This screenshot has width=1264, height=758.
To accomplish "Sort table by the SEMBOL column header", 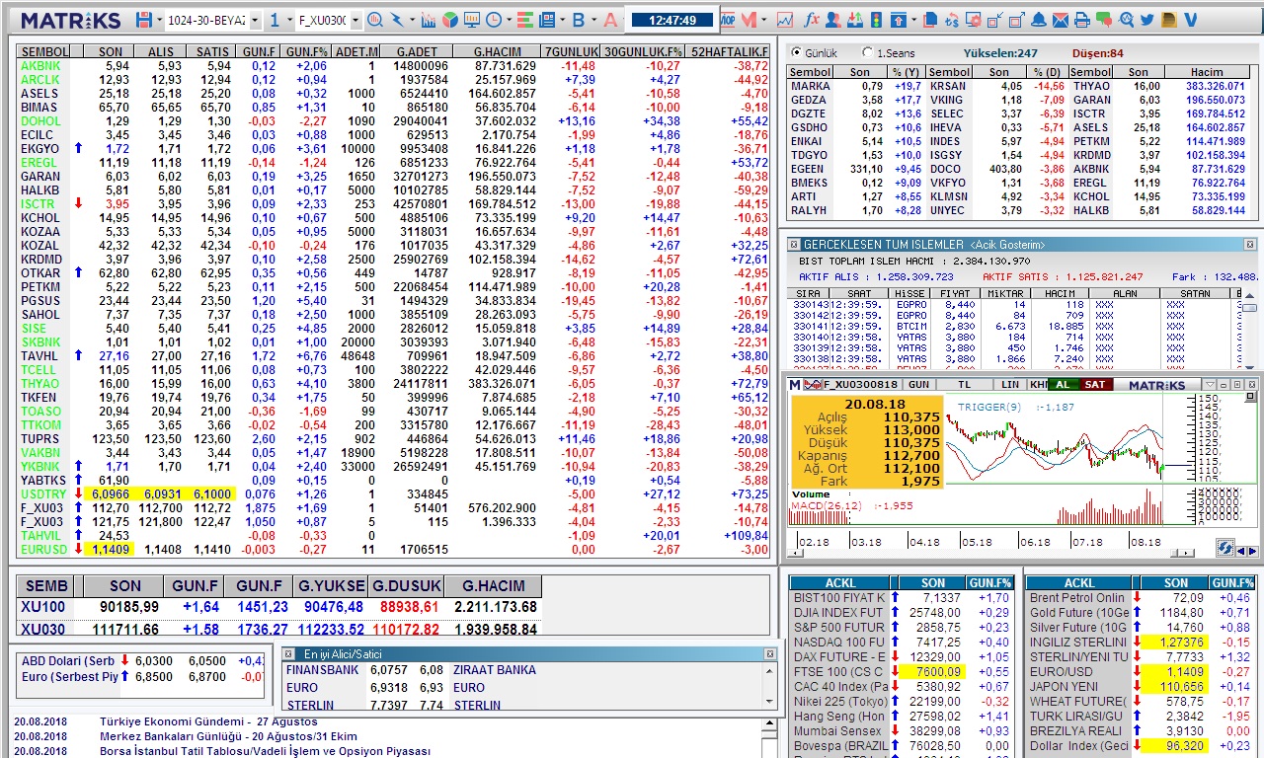I will [x=44, y=51].
